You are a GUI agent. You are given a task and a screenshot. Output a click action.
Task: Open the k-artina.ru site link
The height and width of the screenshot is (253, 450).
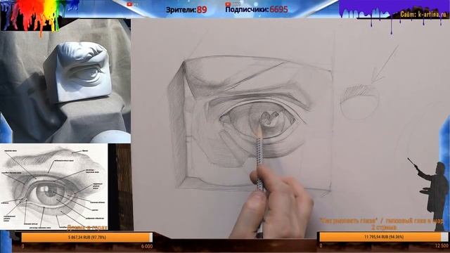pos(423,14)
